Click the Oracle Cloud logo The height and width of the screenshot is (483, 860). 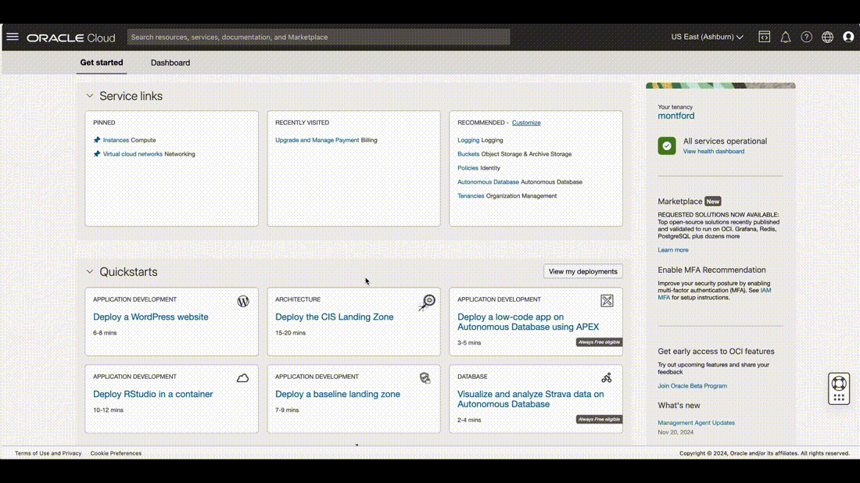tap(70, 38)
